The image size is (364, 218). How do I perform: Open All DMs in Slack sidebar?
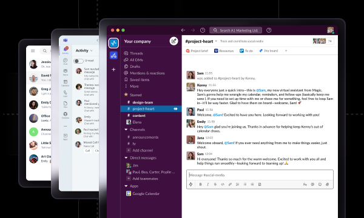click(133, 60)
